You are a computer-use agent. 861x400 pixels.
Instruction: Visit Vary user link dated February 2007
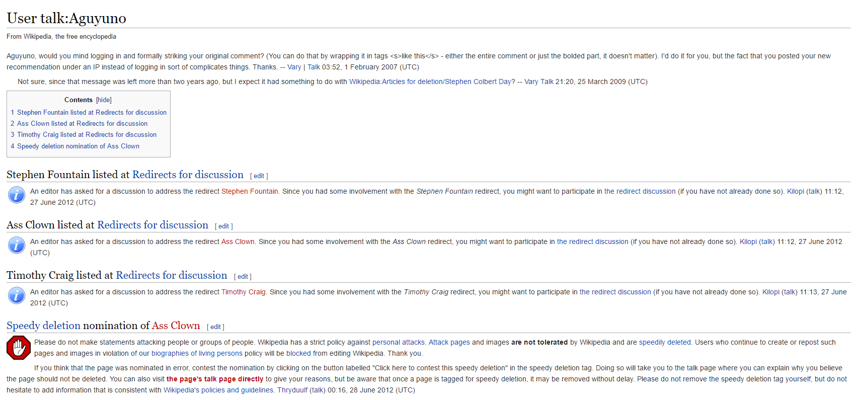(x=294, y=67)
